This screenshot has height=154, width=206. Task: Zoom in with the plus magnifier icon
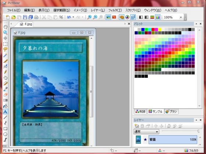pos(89,17)
